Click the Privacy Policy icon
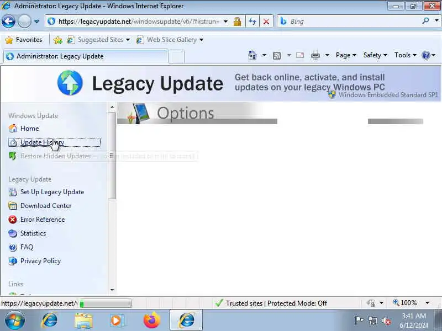The width and height of the screenshot is (442, 331). click(13, 261)
